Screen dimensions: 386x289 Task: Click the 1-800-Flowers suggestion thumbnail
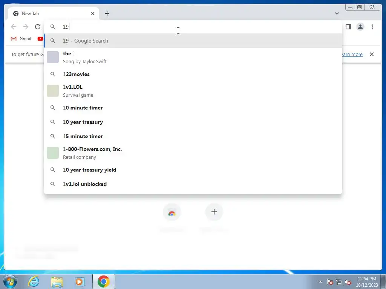(x=53, y=153)
